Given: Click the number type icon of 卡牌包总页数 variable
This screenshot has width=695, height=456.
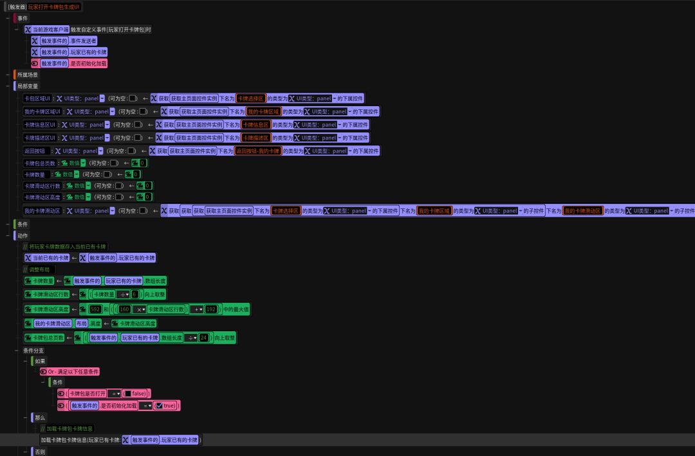Looking at the screenshot, I should (65, 163).
